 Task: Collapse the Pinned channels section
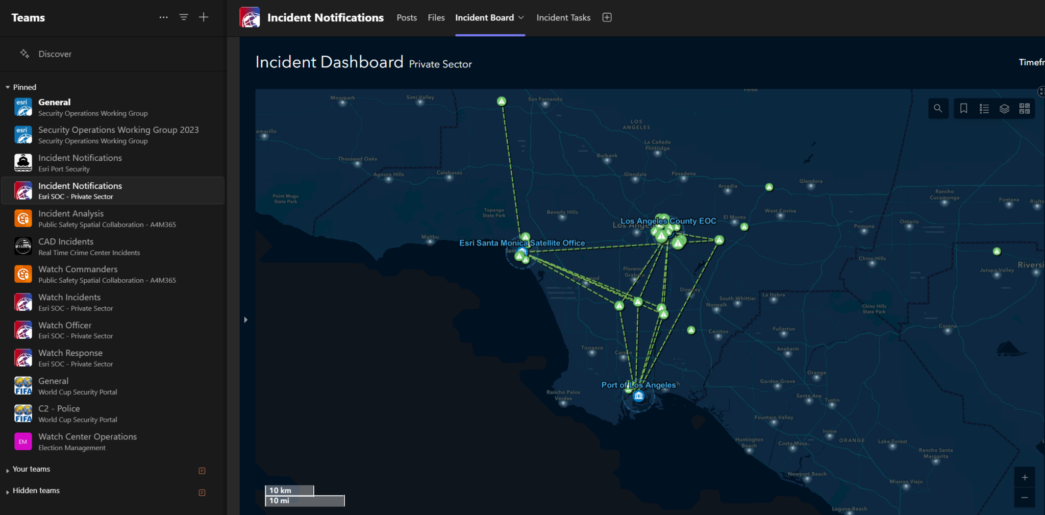8,87
